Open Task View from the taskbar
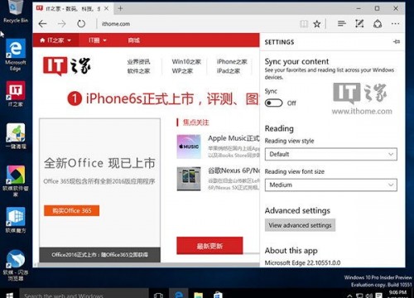The width and height of the screenshot is (414, 298). click(x=158, y=295)
